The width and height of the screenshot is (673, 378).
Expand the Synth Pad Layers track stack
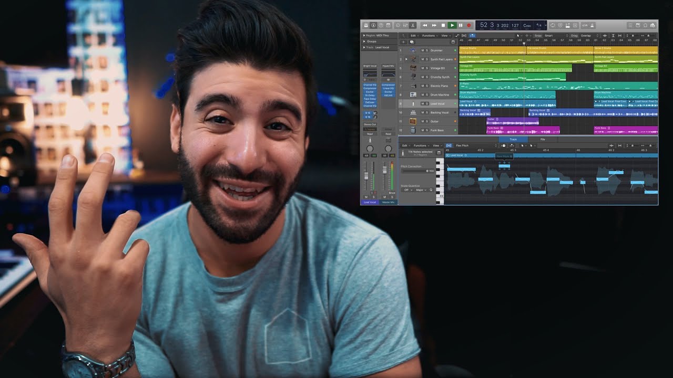coord(406,59)
